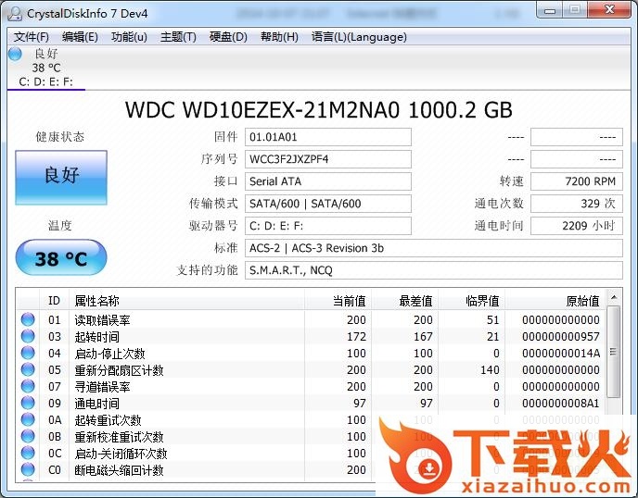Select the 起转重试次数 attribute name

pos(108,420)
